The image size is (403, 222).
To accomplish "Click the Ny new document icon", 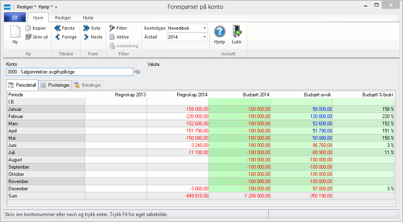I will [x=15, y=32].
